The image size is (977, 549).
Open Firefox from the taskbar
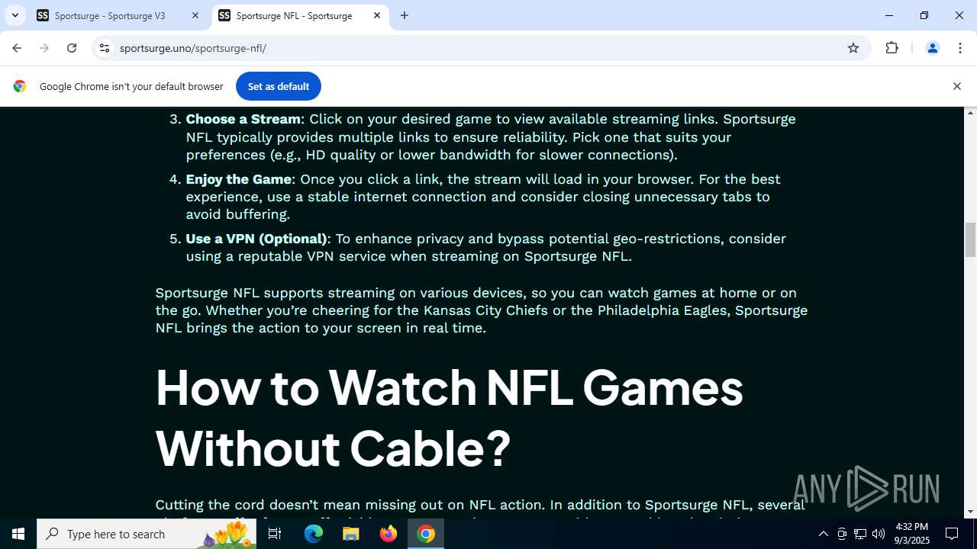pyautogui.click(x=389, y=534)
